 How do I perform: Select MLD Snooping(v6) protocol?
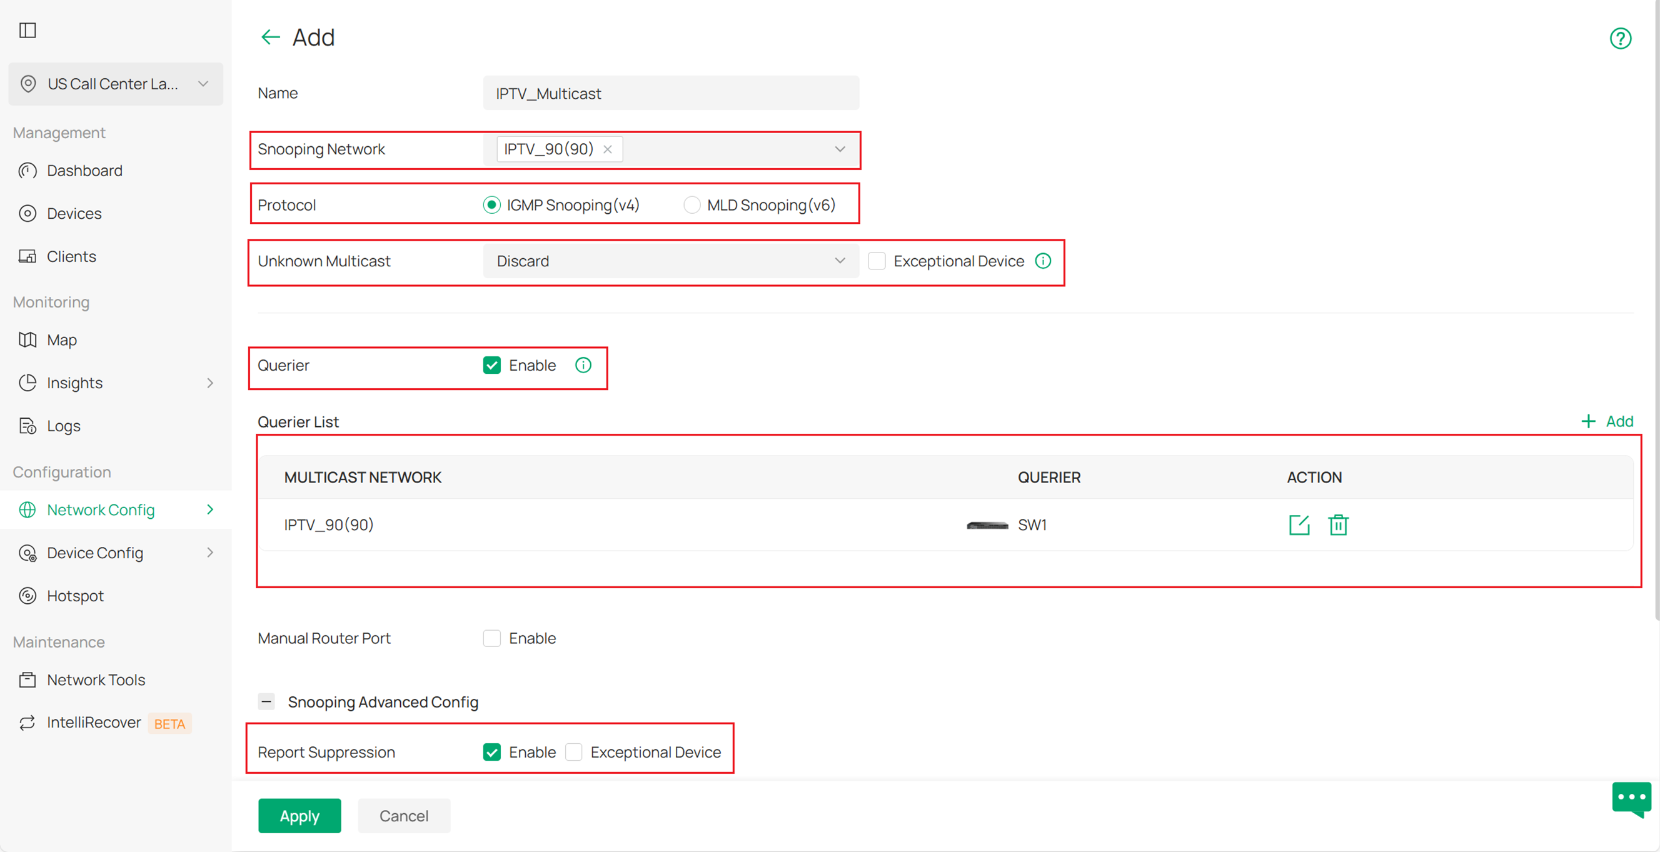pos(692,204)
